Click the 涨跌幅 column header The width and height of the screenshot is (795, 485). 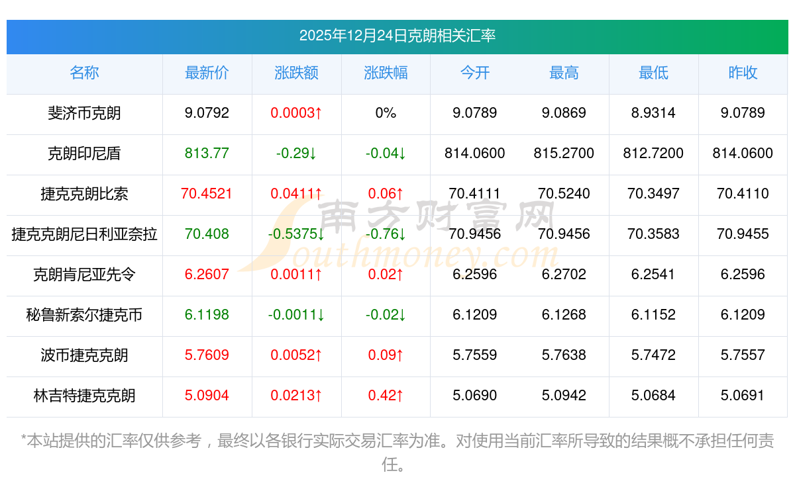pos(386,73)
